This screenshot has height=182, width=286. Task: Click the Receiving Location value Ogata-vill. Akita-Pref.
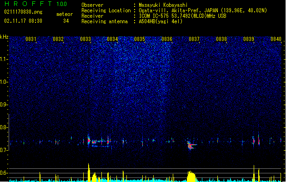(203, 10)
